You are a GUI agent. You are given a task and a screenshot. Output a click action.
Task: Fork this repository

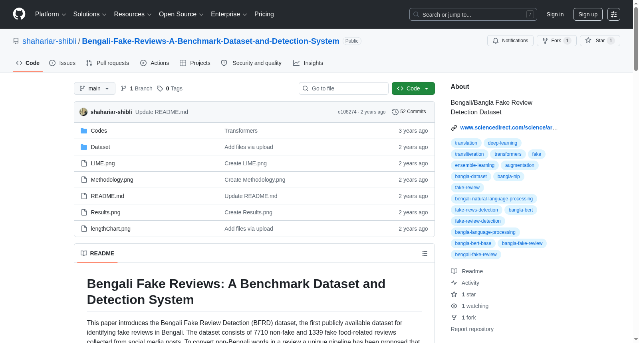[557, 41]
